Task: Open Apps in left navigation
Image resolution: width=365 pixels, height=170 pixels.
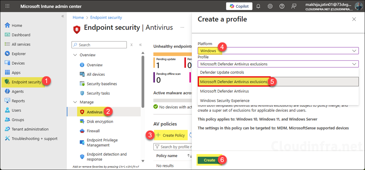Action: [x=16, y=73]
